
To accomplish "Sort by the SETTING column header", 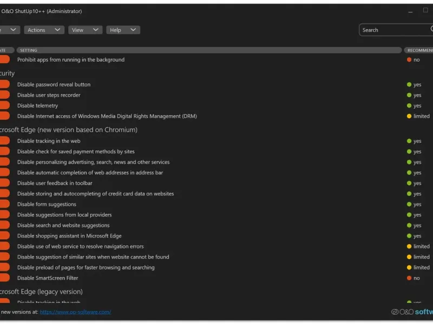I will [x=209, y=50].
